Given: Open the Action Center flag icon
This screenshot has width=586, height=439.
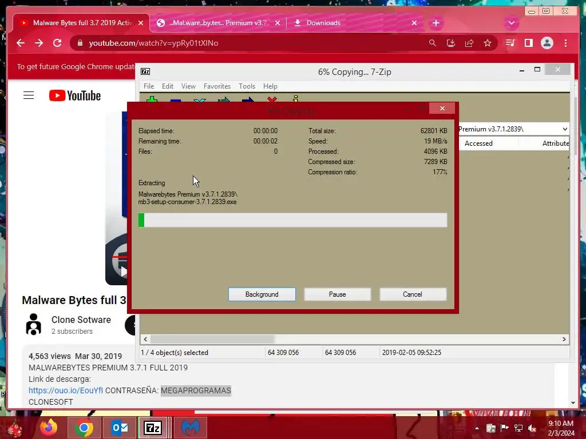Looking at the screenshot, I should pos(505,428).
